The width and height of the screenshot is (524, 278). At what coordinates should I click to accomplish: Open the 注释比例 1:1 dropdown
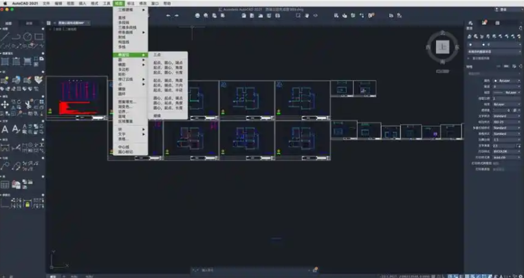pyautogui.click(x=507, y=140)
